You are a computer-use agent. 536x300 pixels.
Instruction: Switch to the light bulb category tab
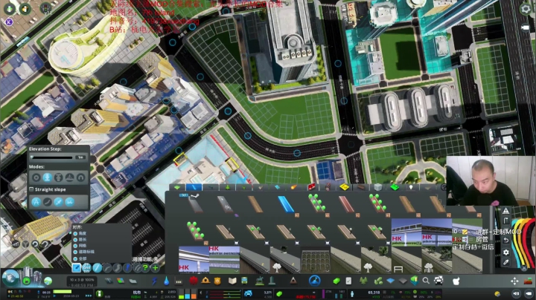[411, 187]
